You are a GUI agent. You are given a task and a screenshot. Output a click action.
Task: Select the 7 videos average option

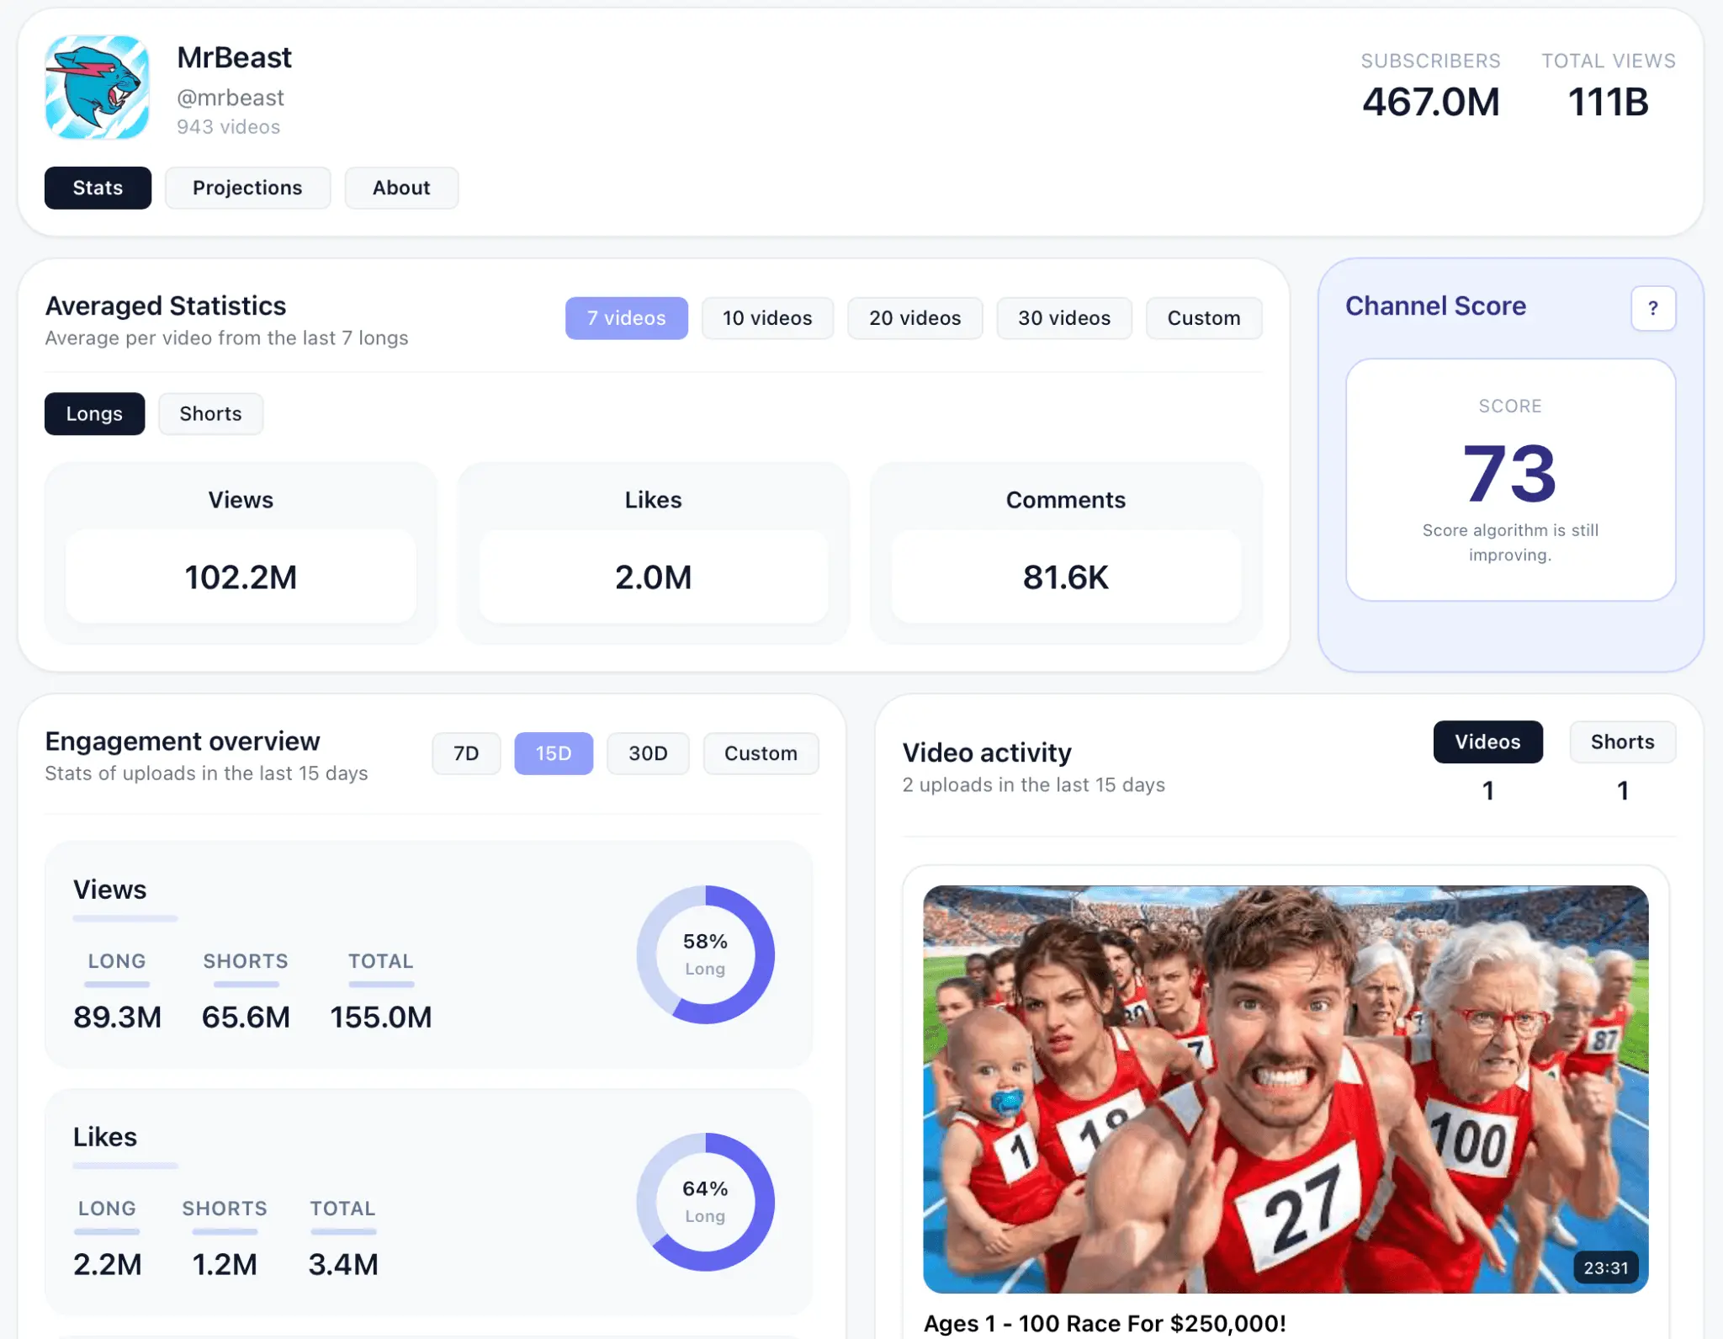point(626,318)
